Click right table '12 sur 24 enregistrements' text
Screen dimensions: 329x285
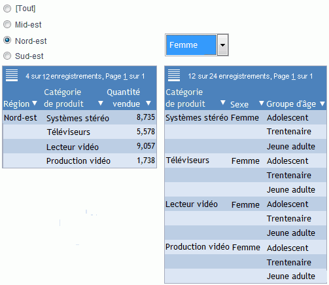pos(229,77)
